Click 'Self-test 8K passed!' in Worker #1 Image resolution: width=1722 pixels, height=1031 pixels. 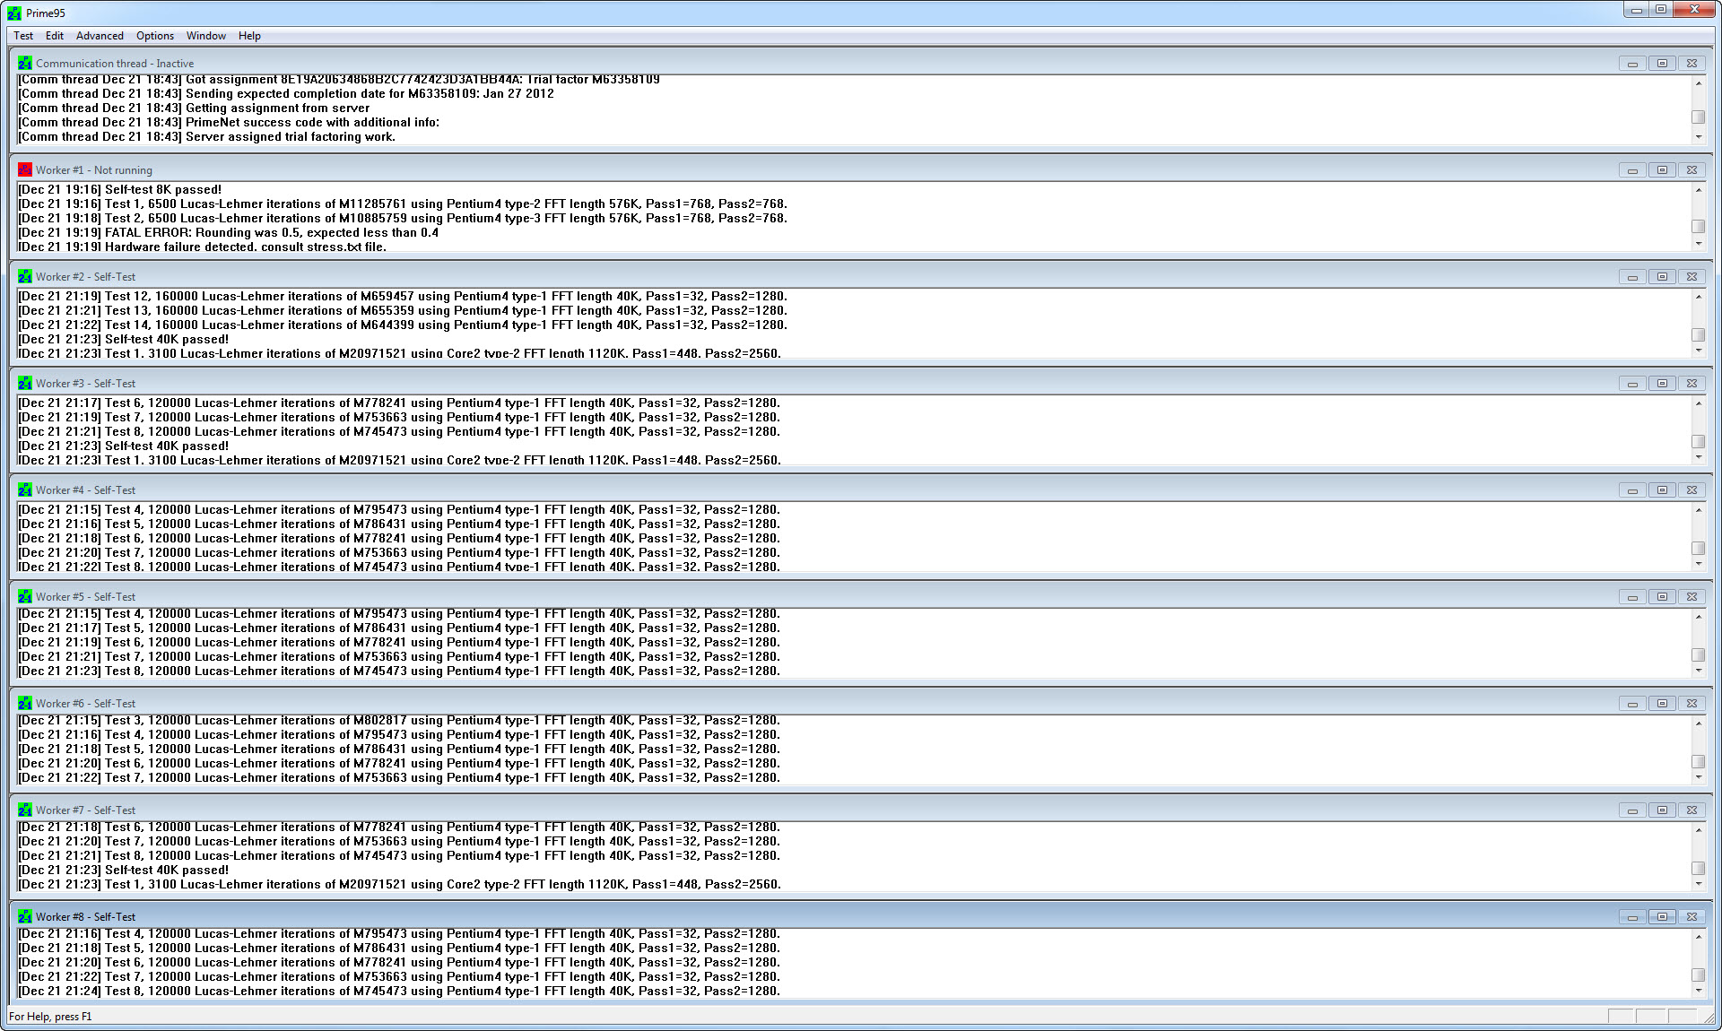(x=120, y=189)
